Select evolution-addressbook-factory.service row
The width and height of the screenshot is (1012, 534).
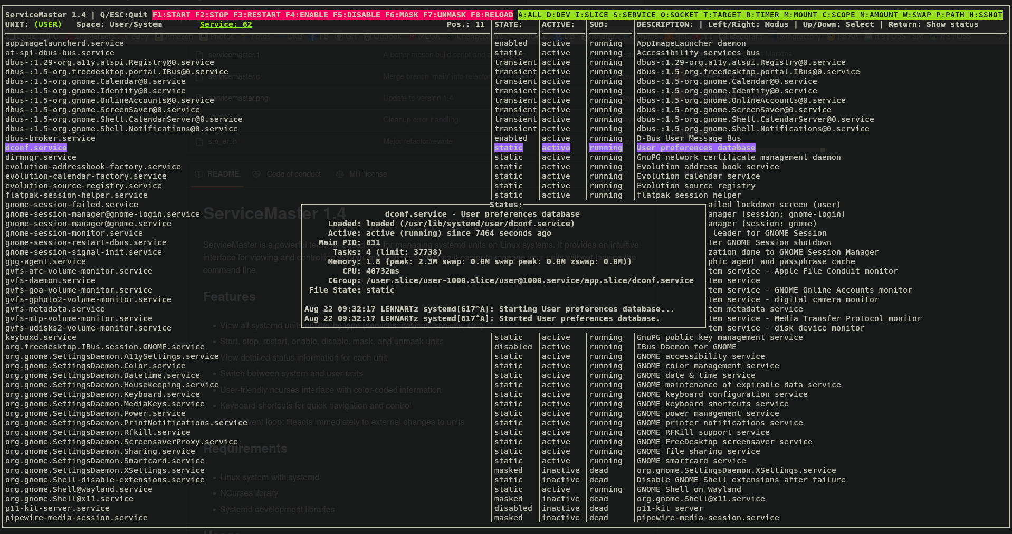93,167
